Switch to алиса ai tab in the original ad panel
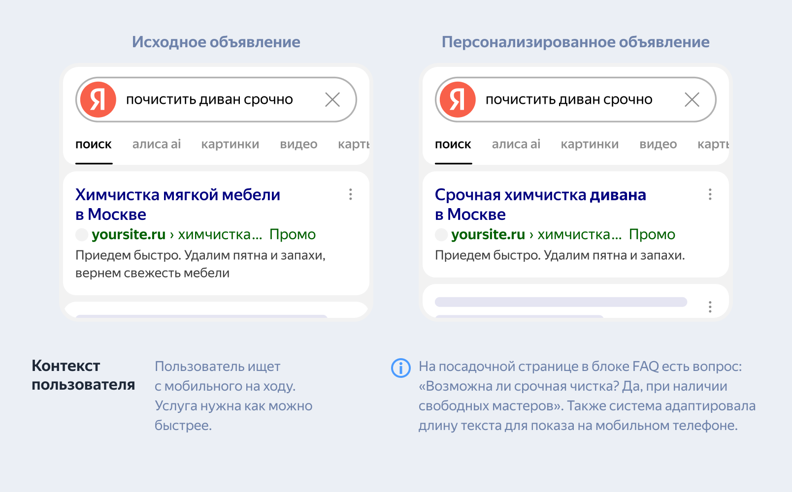 [157, 144]
